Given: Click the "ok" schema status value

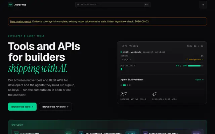Looking at the screenshot, I should click(202, 56).
